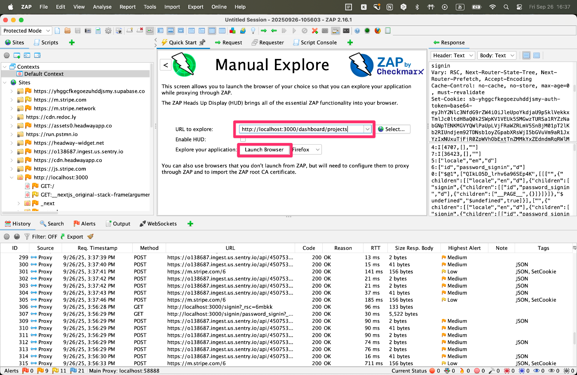
Task: Sort history by Highest Alert column header
Action: pos(464,248)
